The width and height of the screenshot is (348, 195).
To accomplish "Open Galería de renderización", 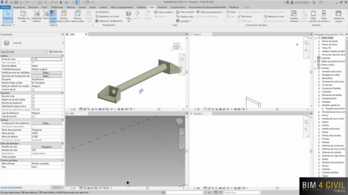I will pos(109,21).
